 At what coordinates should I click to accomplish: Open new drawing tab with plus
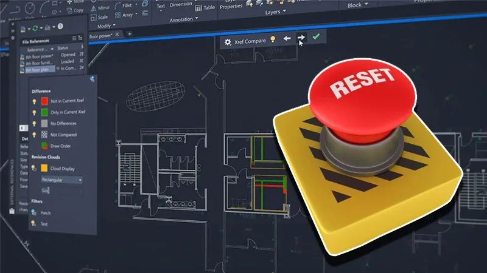pyautogui.click(x=130, y=33)
